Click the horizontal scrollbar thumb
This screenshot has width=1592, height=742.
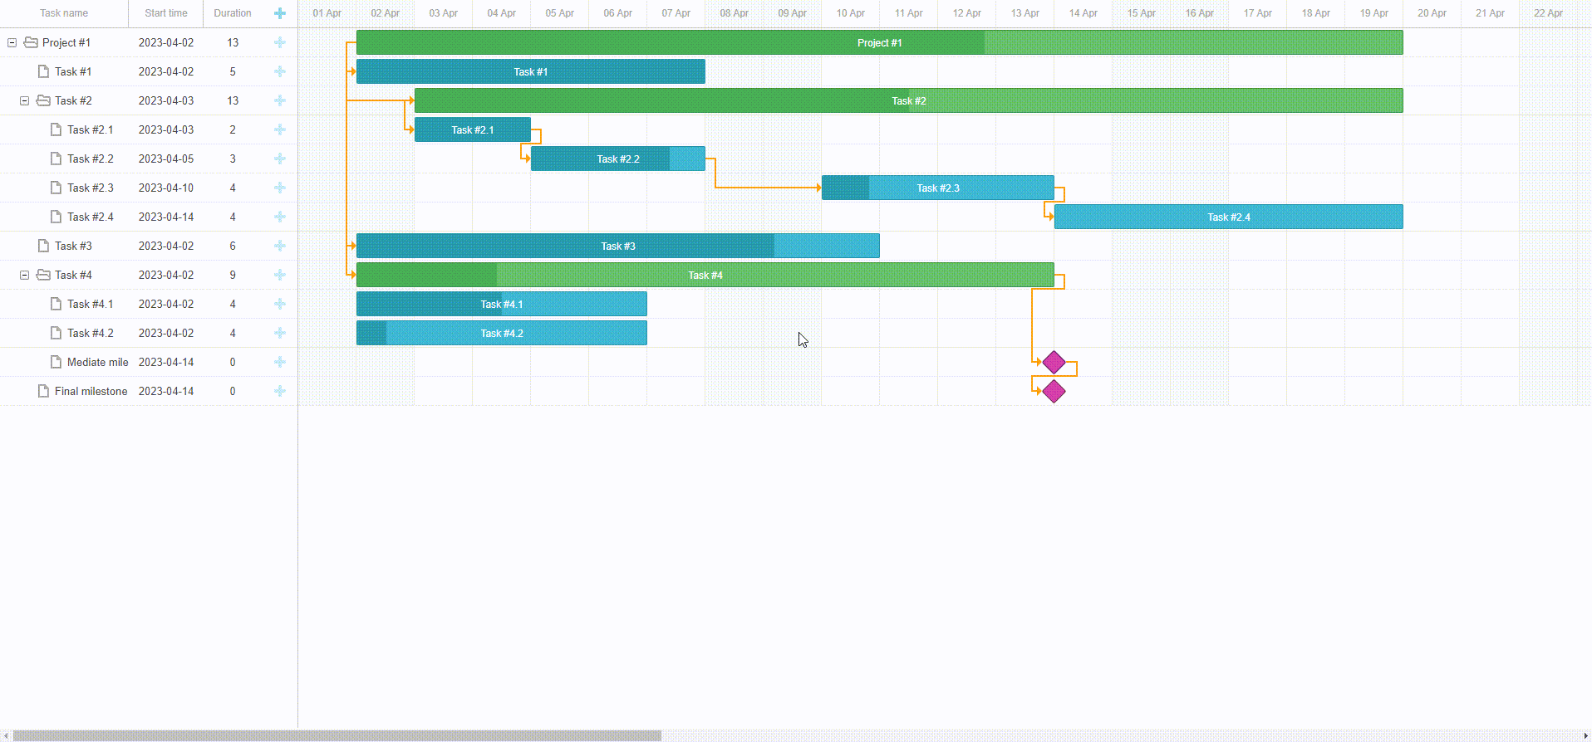[337, 735]
